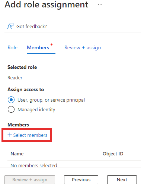Open the ellipsis more options menu
The height and width of the screenshot is (188, 141).
pos(100,4)
